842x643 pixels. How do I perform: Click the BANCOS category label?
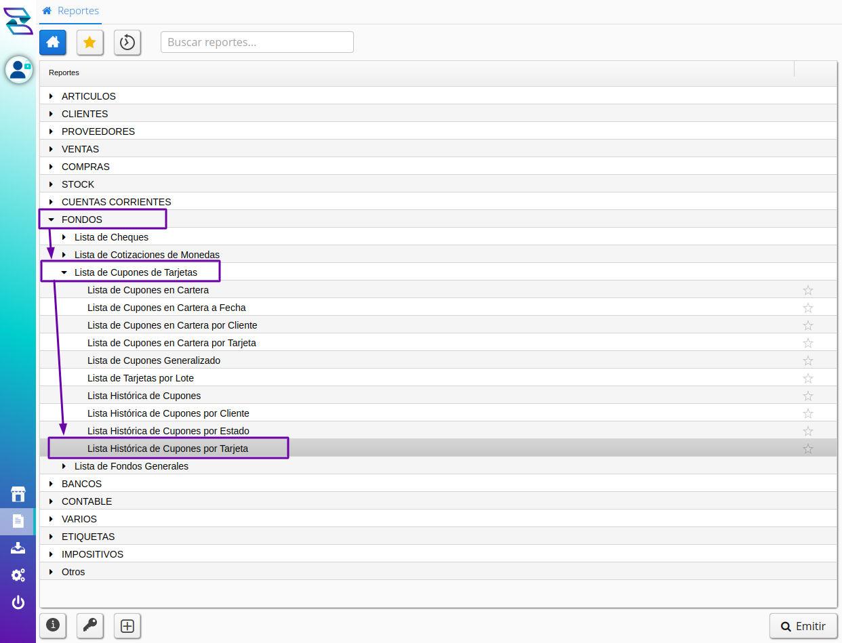point(81,484)
